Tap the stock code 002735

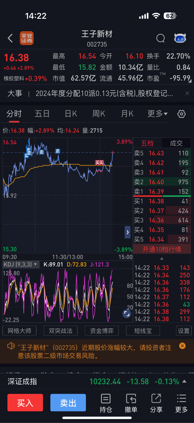point(97,44)
